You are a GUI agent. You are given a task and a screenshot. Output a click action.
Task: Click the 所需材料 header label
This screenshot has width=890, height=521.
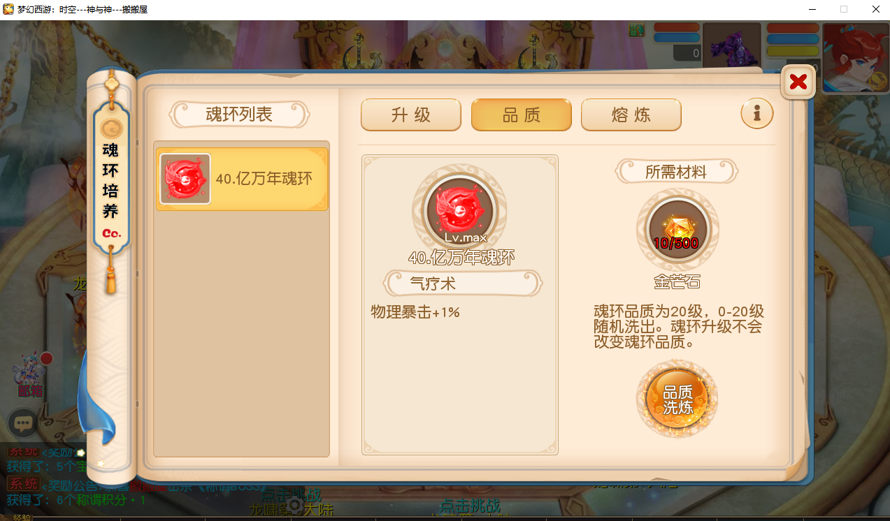pos(676,172)
